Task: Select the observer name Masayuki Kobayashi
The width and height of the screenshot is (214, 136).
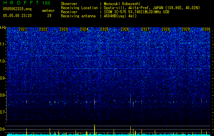Action: click(122, 4)
